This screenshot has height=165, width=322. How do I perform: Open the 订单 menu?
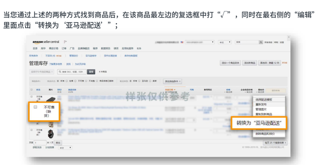click(x=64, y=49)
